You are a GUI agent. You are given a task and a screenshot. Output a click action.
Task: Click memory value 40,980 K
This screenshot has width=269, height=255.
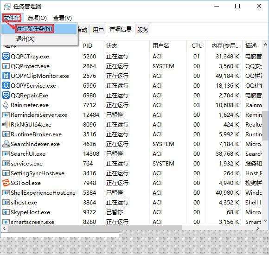click(x=227, y=192)
